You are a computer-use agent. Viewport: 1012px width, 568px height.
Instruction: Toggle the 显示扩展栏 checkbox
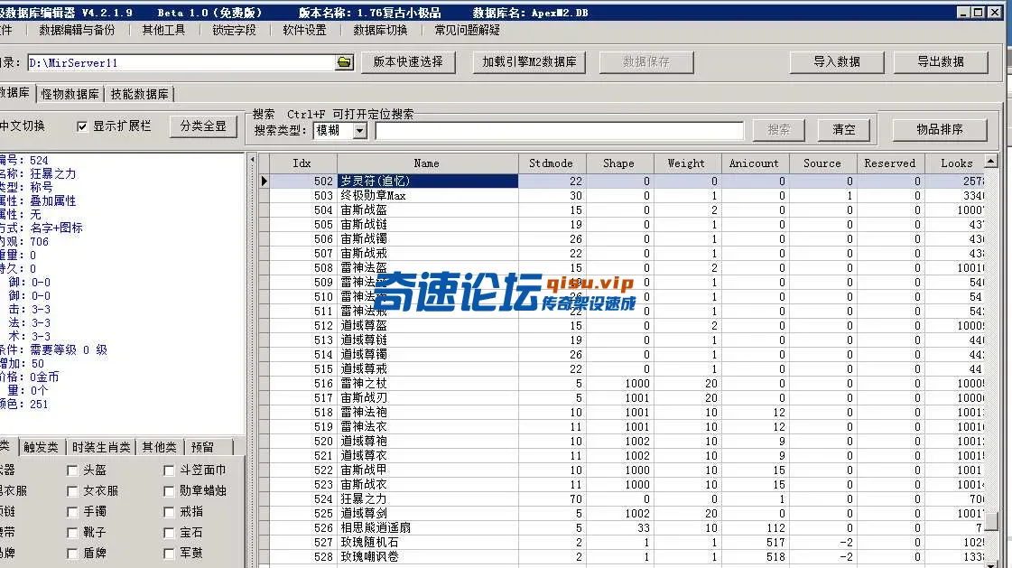[x=82, y=126]
